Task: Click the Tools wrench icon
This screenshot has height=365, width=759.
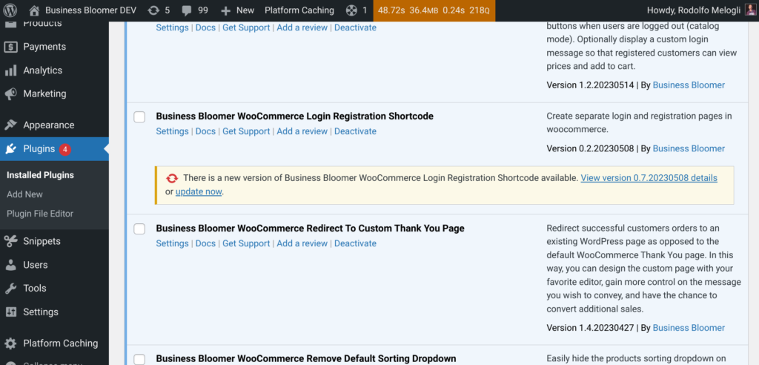Action: (x=10, y=289)
